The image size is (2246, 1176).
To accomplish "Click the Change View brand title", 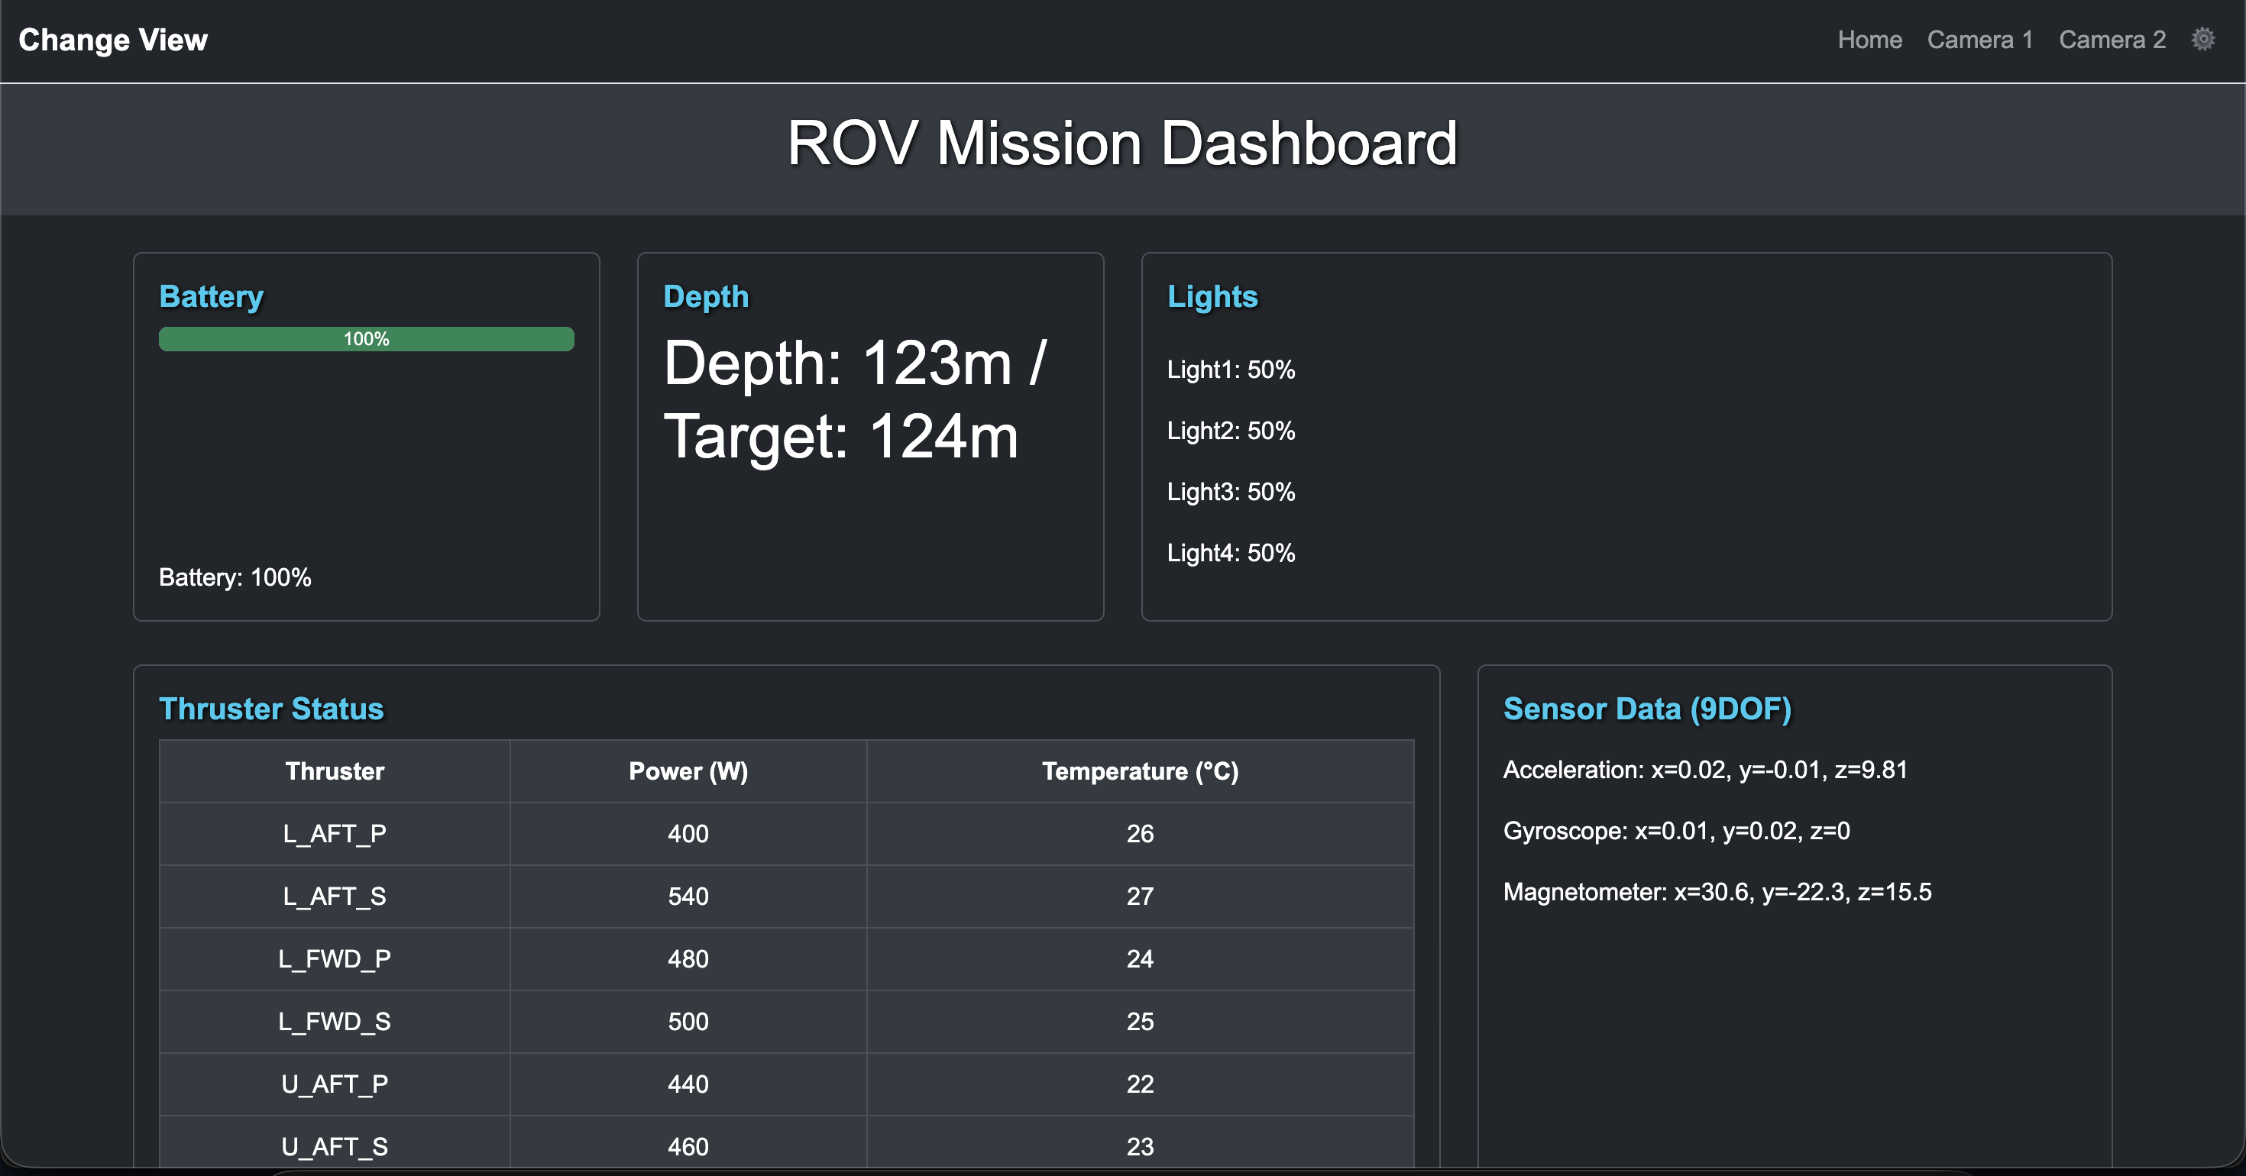I will point(112,40).
